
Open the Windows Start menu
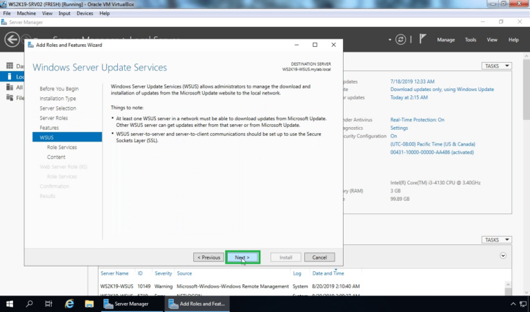(10, 303)
